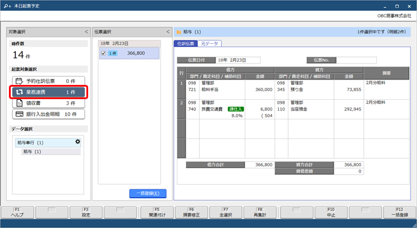Image resolution: width=417 pixels, height=228 pixels.
Task: Click row number 1 header
Action: click(x=181, y=89)
